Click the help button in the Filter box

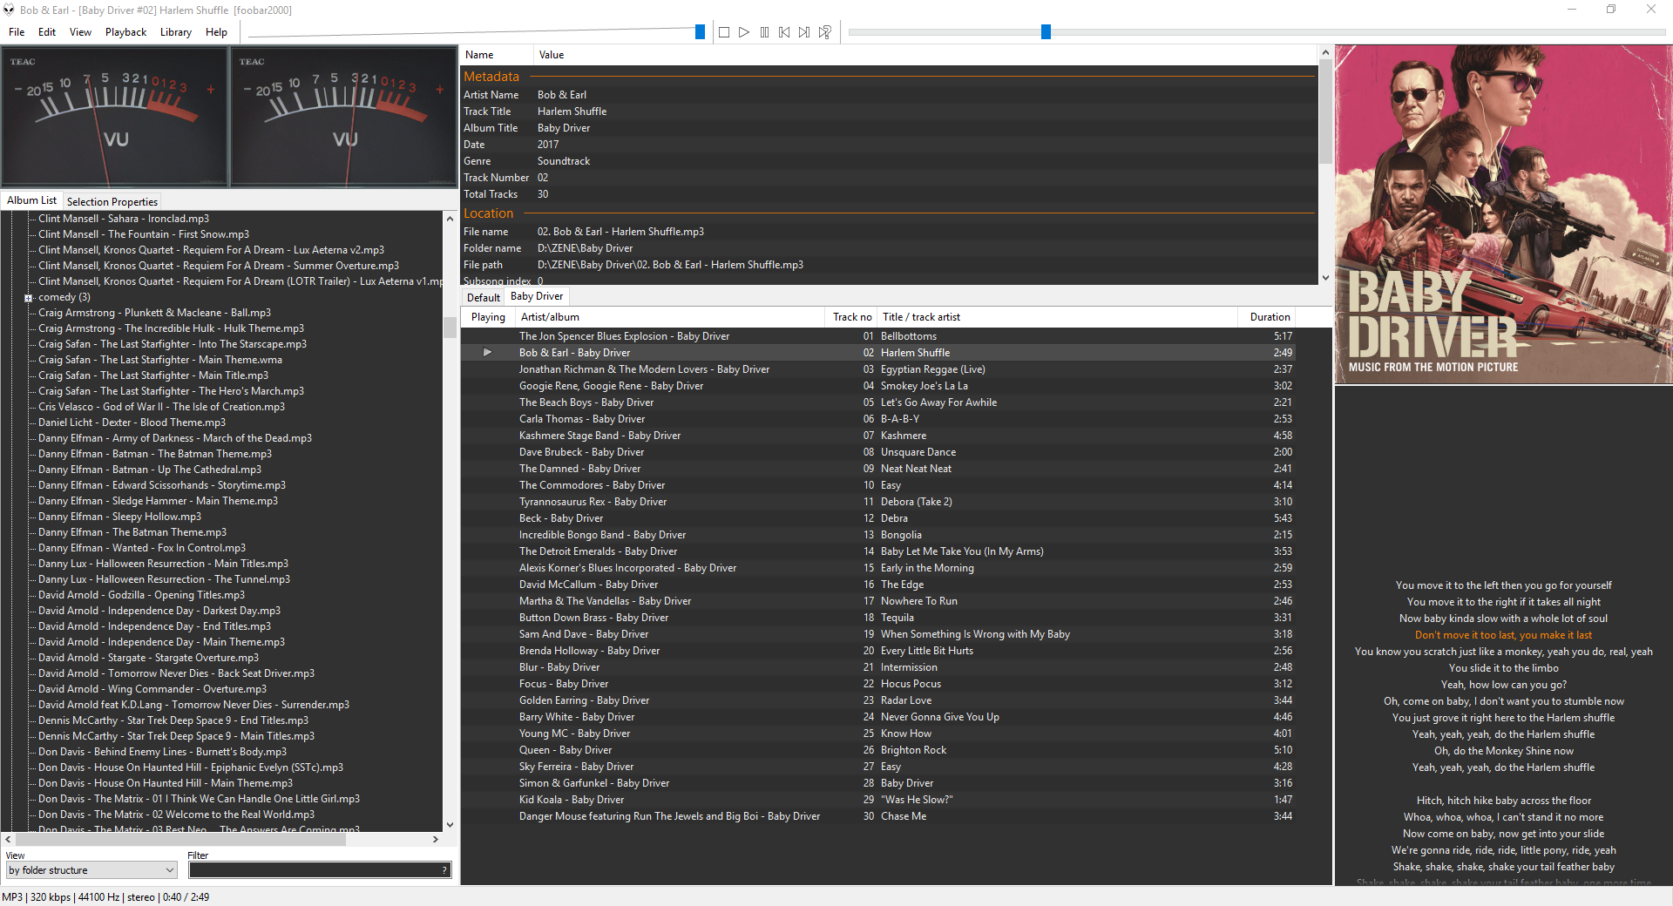click(444, 870)
